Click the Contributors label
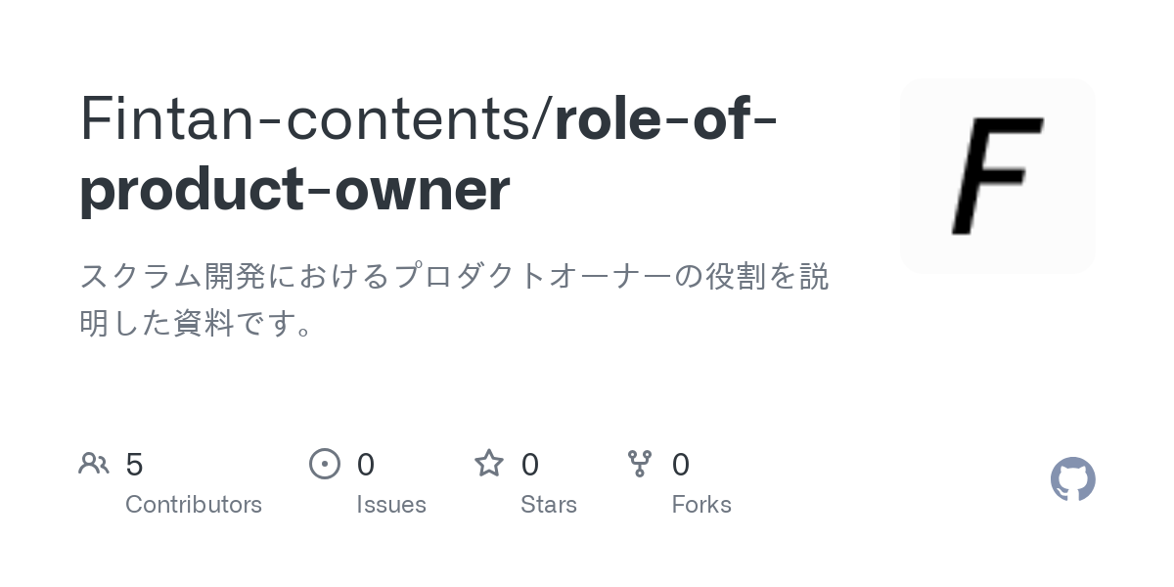This screenshot has height=587, width=1174. pyautogui.click(x=194, y=505)
